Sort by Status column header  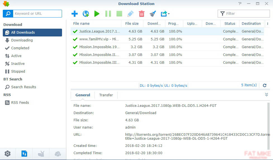coord(230,24)
